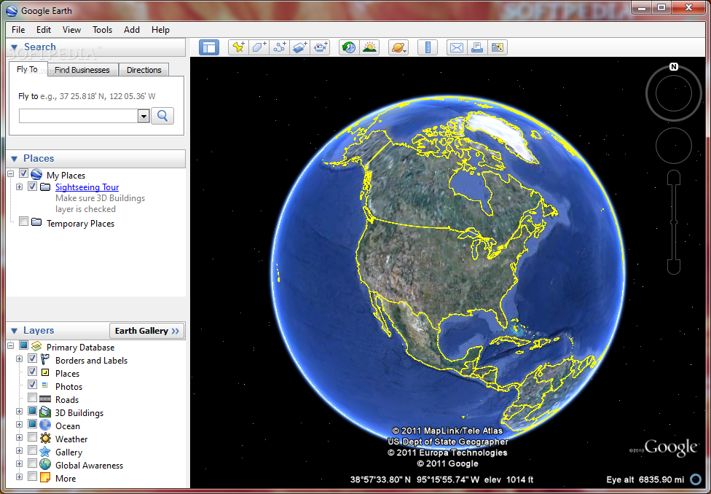The width and height of the screenshot is (711, 494).
Task: Open the Tools menu
Action: coord(103,30)
